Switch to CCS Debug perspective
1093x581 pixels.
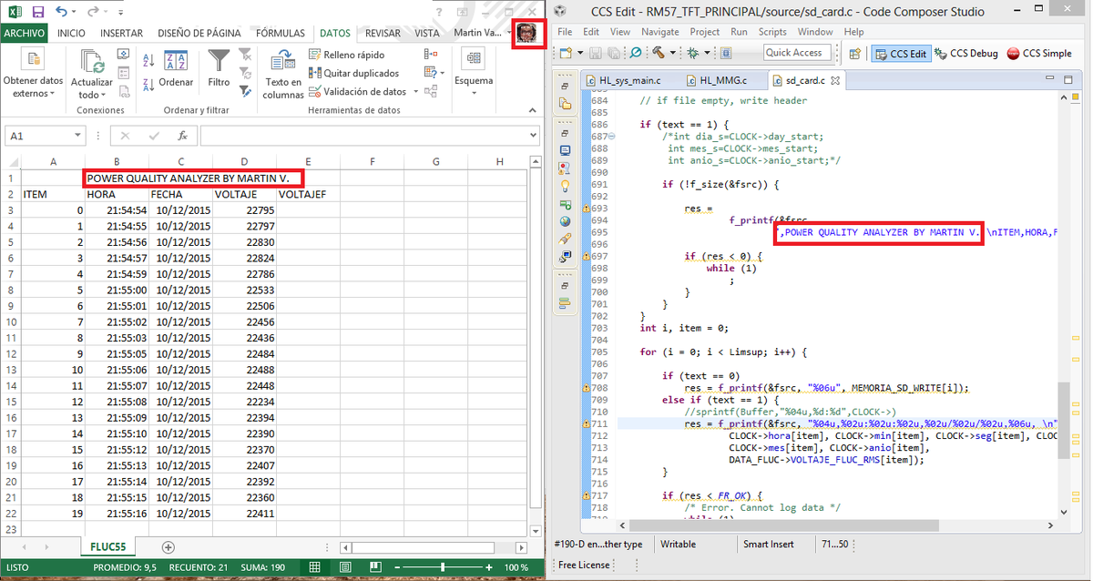pos(967,53)
